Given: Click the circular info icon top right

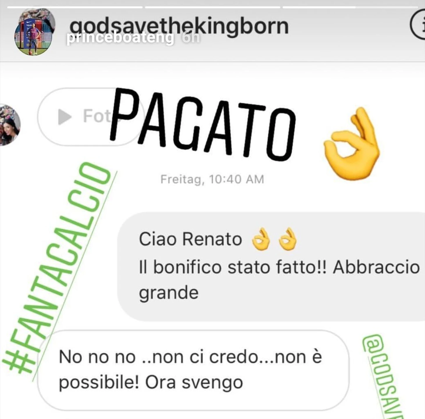Looking at the screenshot, I should [x=419, y=24].
